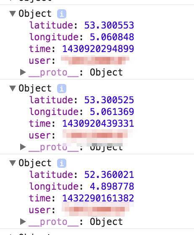Image resolution: width=194 pixels, height=235 pixels.
Task: Collapse the Object with latitude 52.360021
Action: point(13,163)
